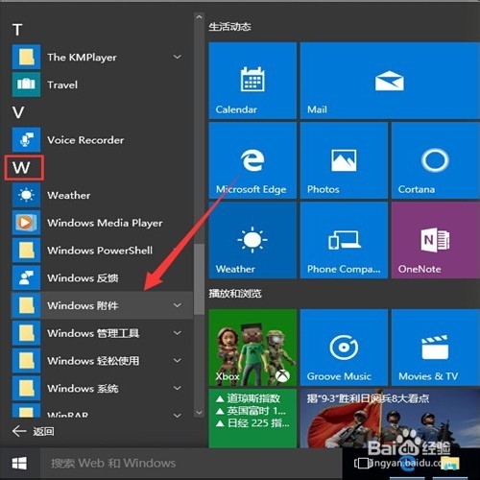Image resolution: width=480 pixels, height=480 pixels.
Task: Open the Photos tile
Action: 344,160
